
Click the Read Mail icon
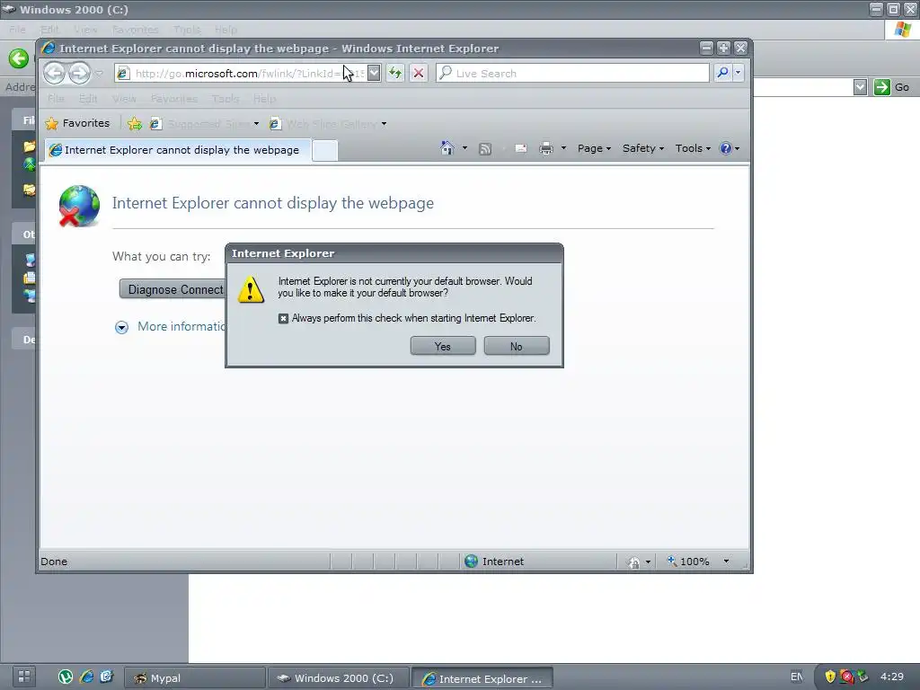(521, 149)
